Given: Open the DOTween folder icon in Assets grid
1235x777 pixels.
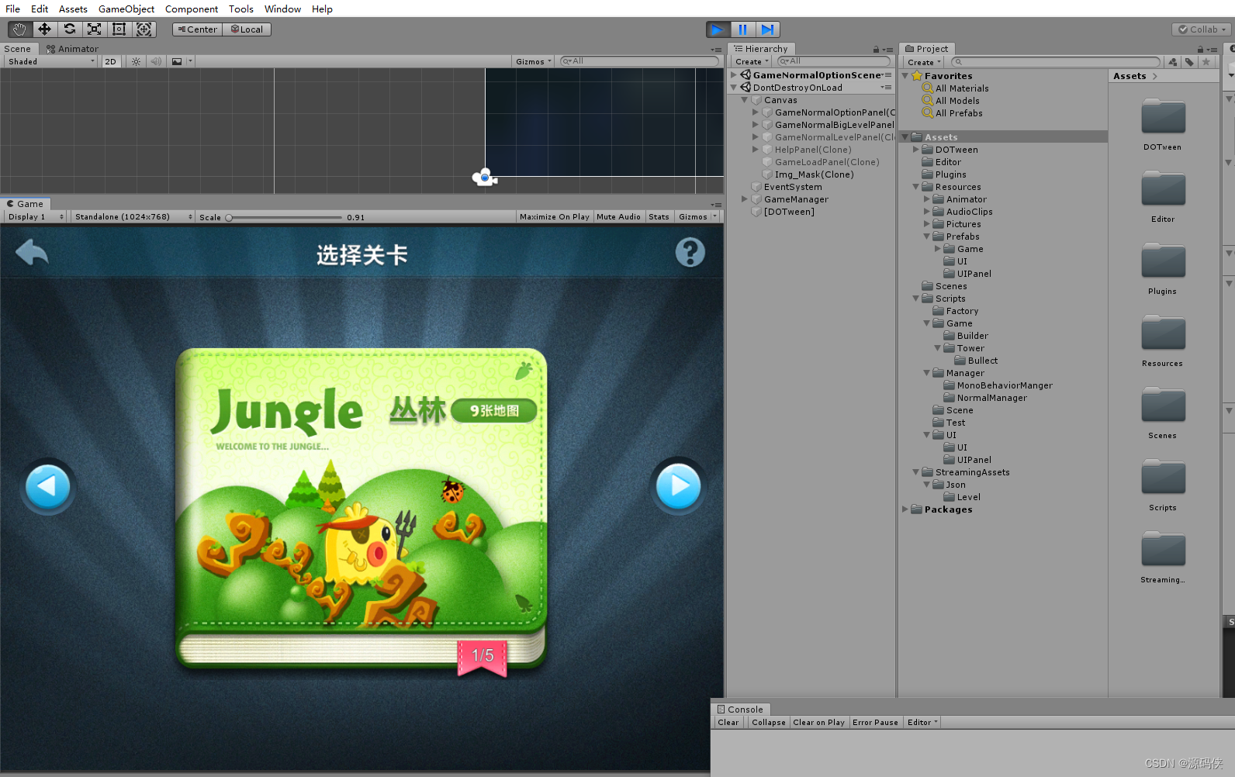Looking at the screenshot, I should pyautogui.click(x=1163, y=118).
